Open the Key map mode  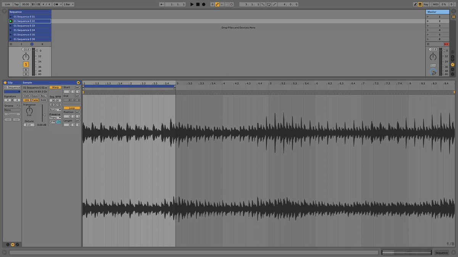(426, 4)
